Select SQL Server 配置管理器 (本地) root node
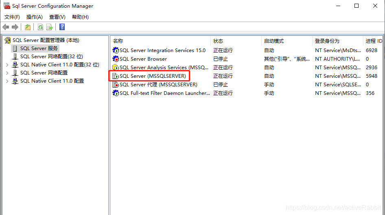This screenshot has height=215, width=385. point(46,40)
